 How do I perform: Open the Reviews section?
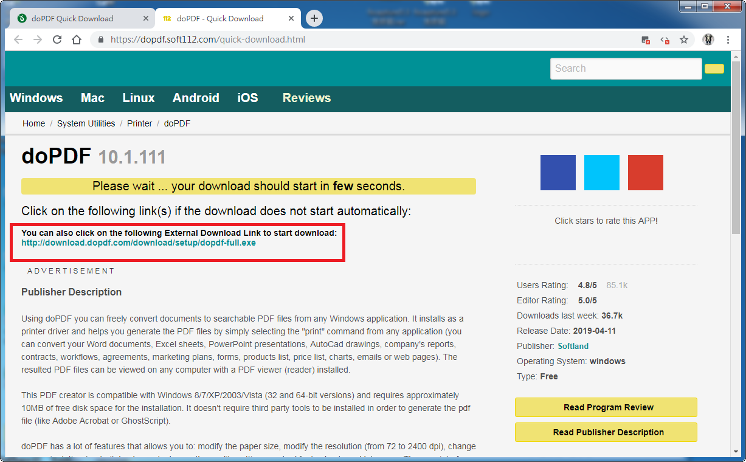click(x=306, y=98)
